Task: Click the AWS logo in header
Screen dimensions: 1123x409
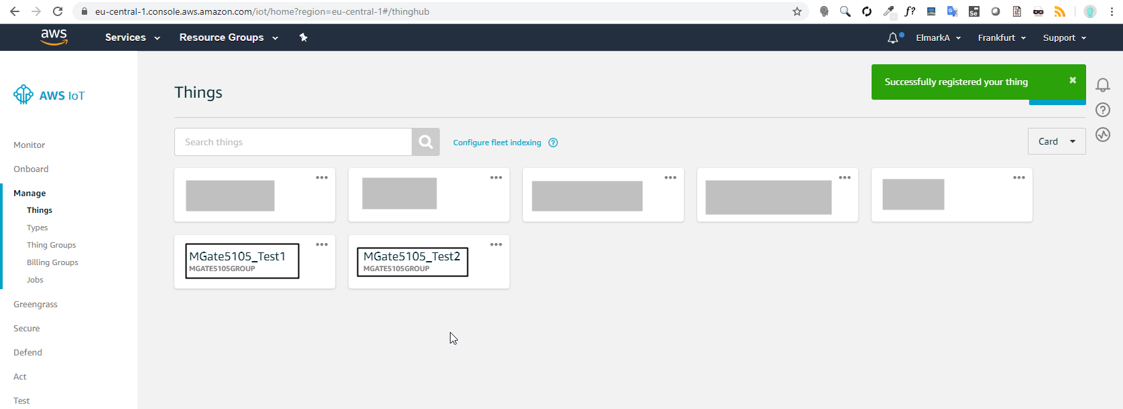Action: (54, 37)
